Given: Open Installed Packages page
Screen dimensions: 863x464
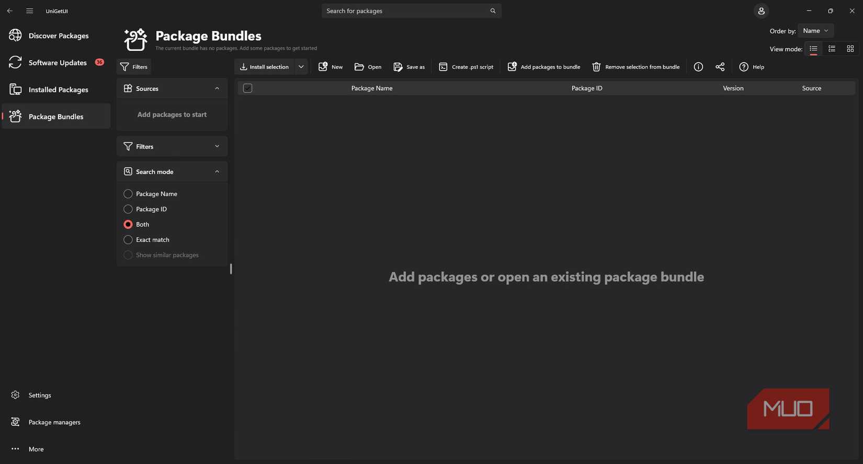Looking at the screenshot, I should [x=56, y=89].
